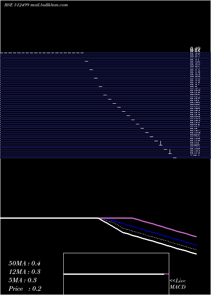Click the 12MA : 0.3 label
Viewport: 211px width, 295px height.
(24, 272)
